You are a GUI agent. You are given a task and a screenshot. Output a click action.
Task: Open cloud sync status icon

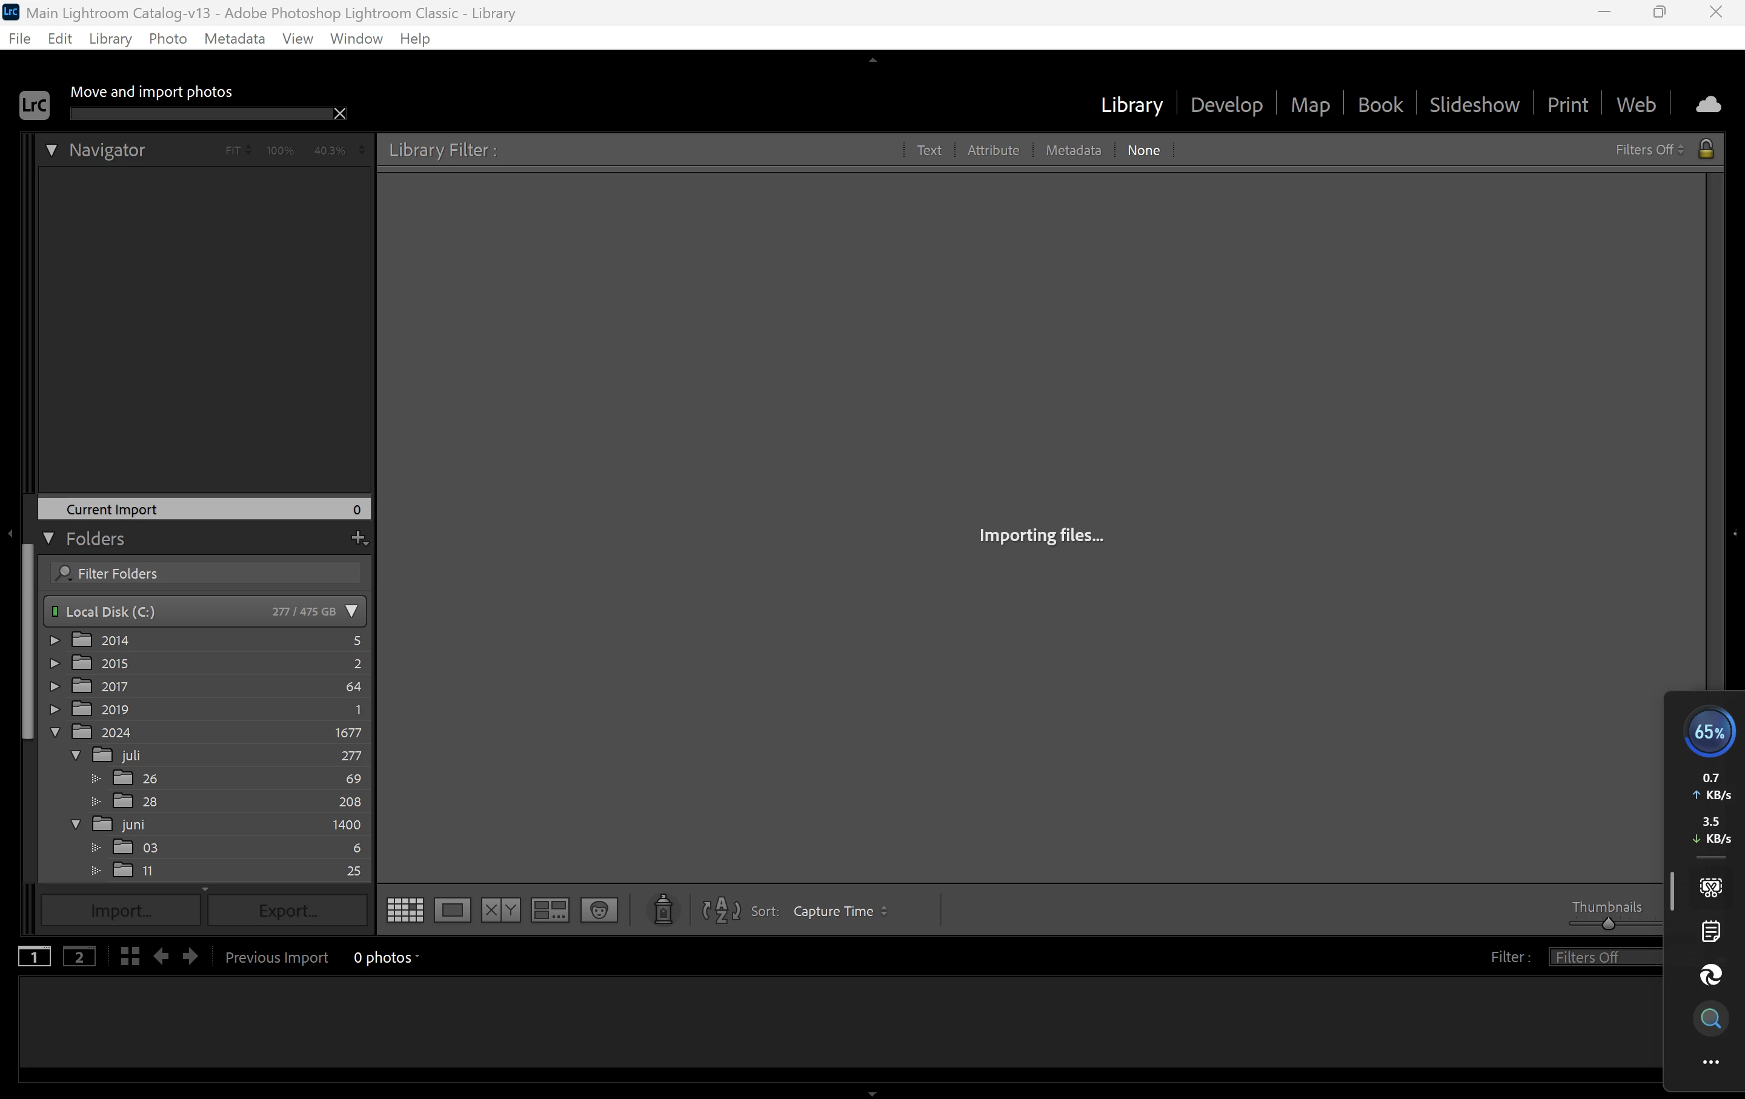tap(1708, 104)
